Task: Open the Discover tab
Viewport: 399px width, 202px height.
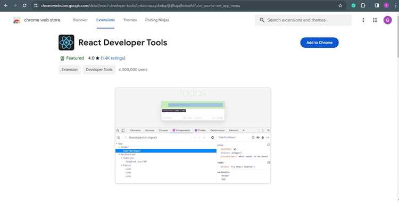Action: (x=80, y=20)
